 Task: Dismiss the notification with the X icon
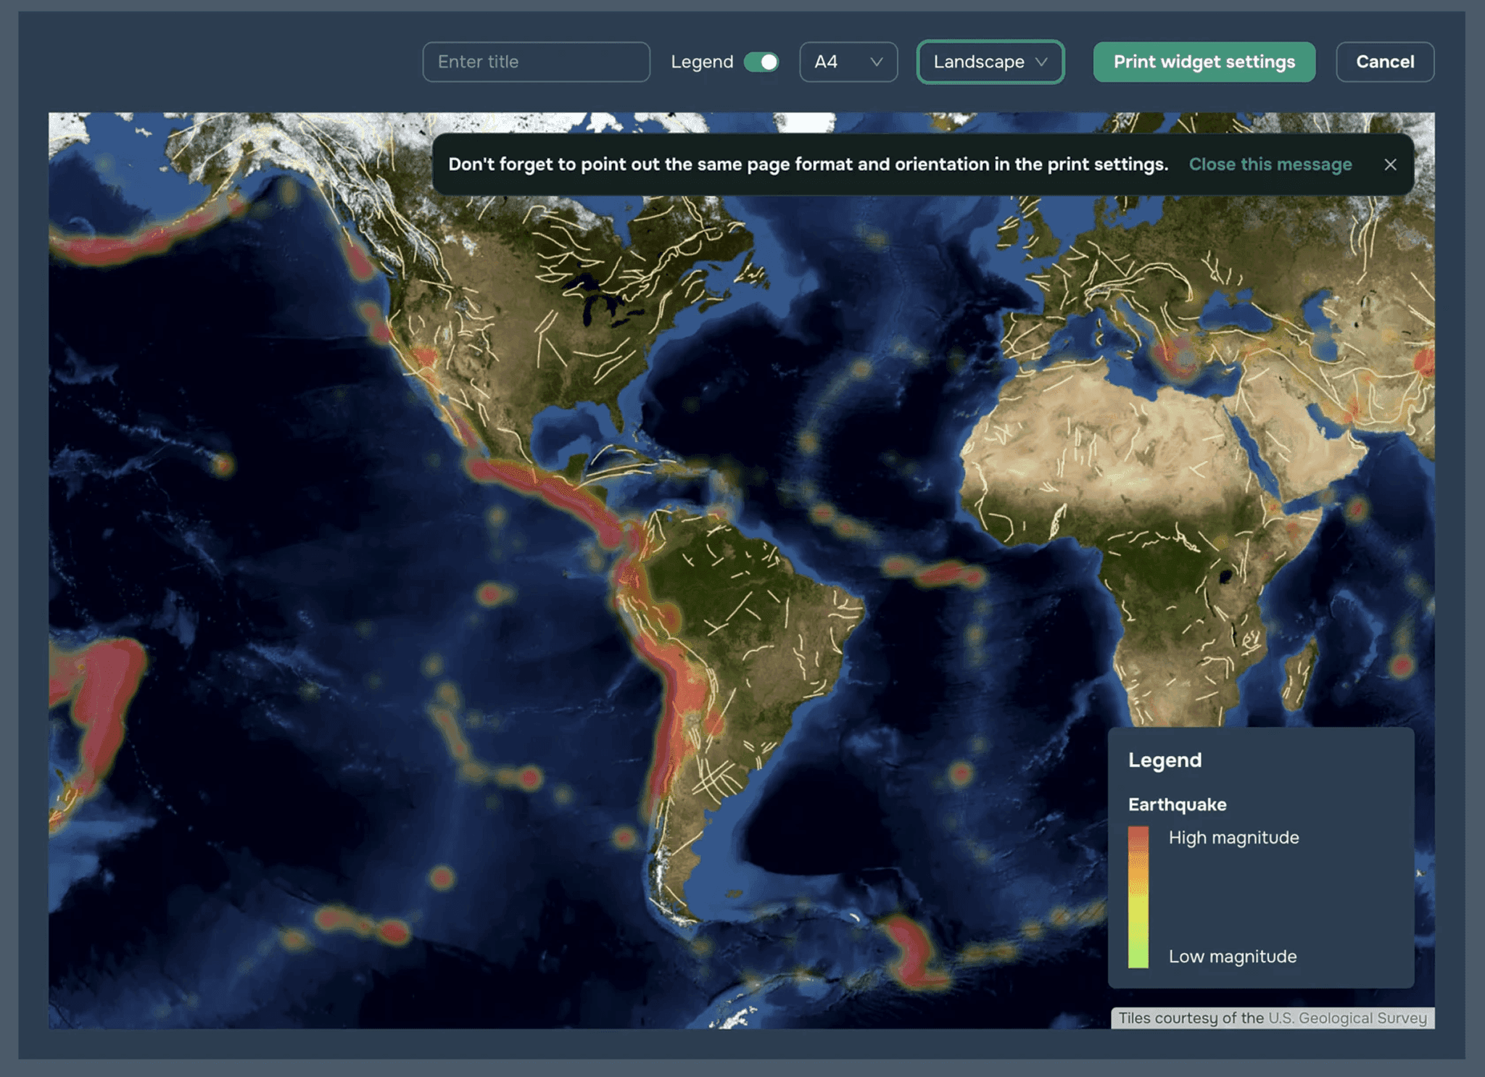(1390, 165)
